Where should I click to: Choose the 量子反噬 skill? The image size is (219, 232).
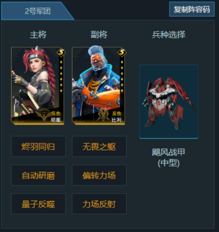[x=38, y=204]
